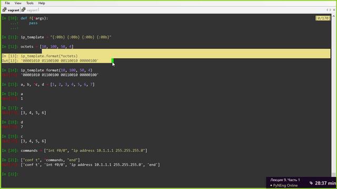Click the tag icon beside 28:37 min
The width and height of the screenshot is (337, 189).
pos(311,183)
